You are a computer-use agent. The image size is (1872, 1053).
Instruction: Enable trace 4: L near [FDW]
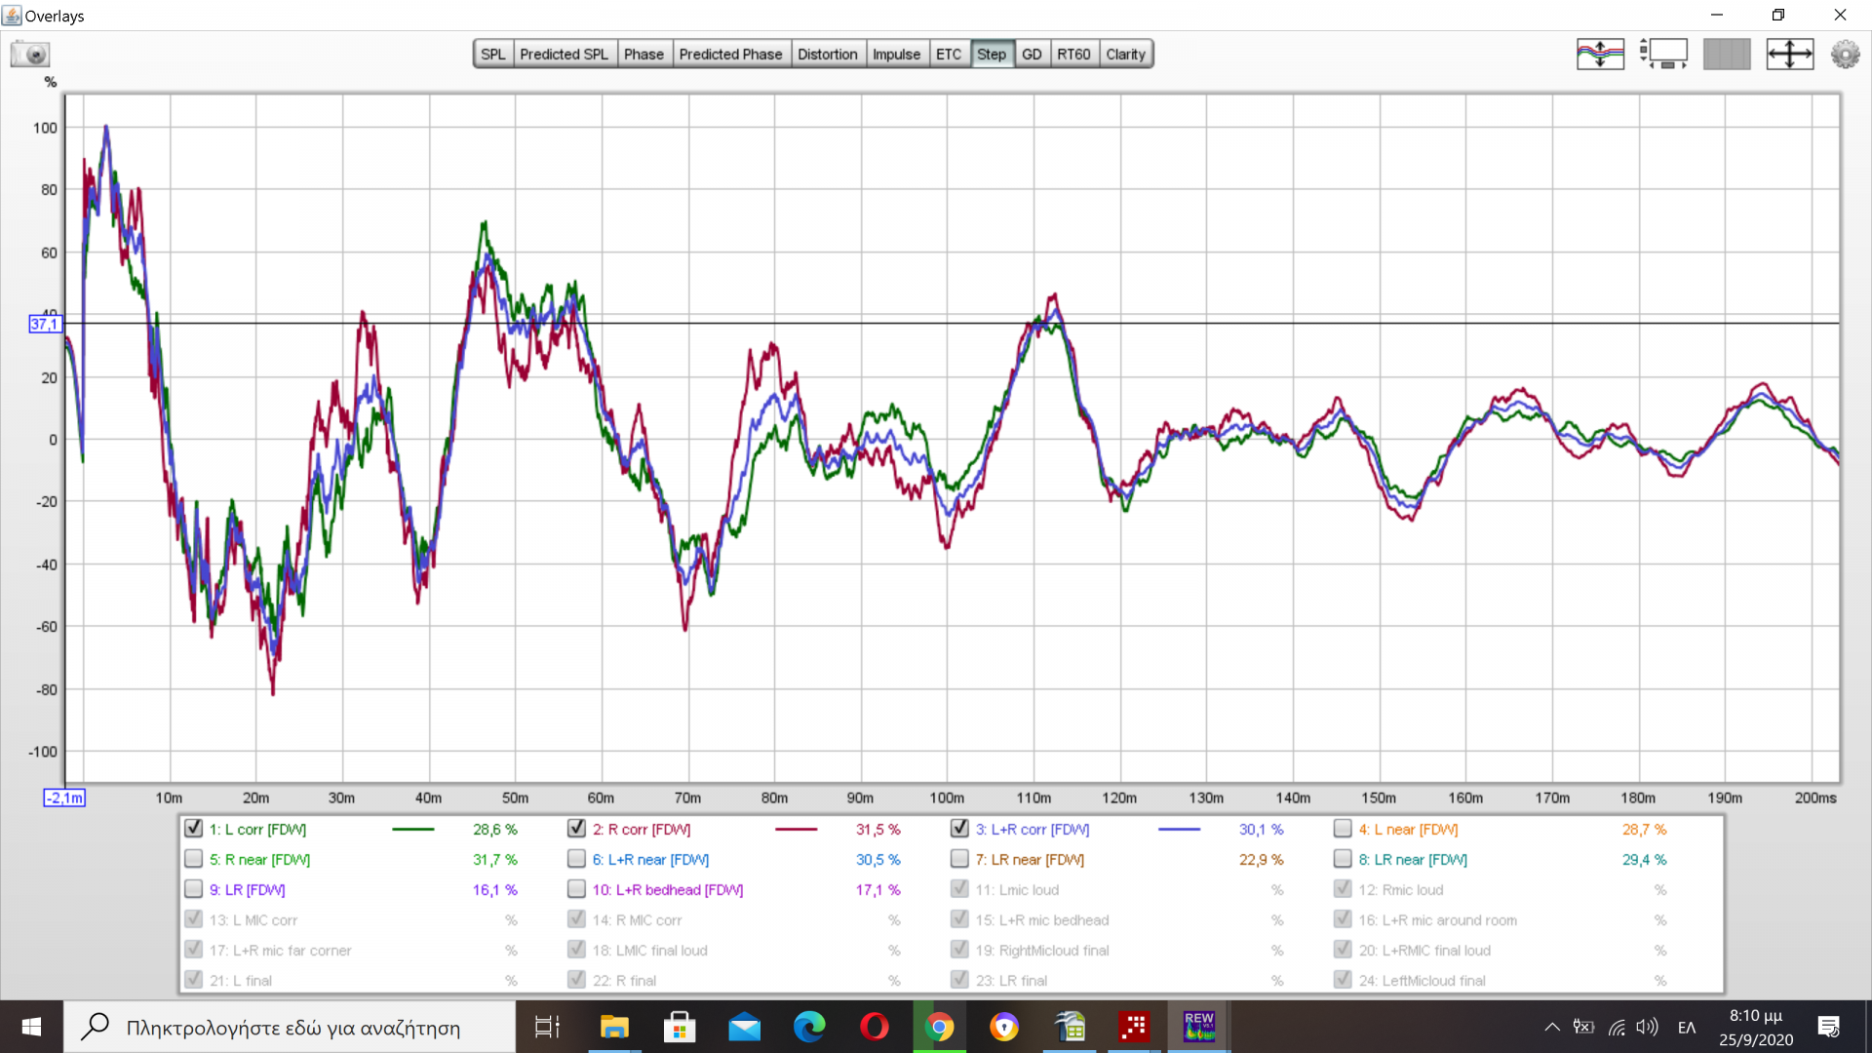click(x=1343, y=829)
